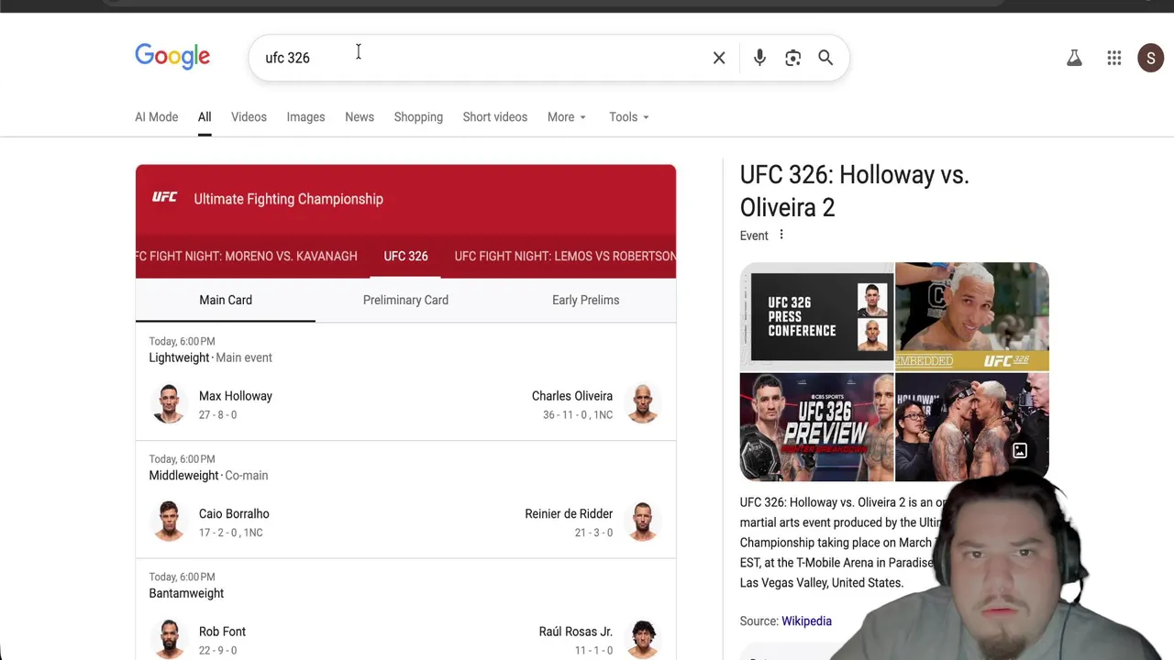
Task: Open the Embedded Oliveira haircut thumbnail
Action: [971, 316]
